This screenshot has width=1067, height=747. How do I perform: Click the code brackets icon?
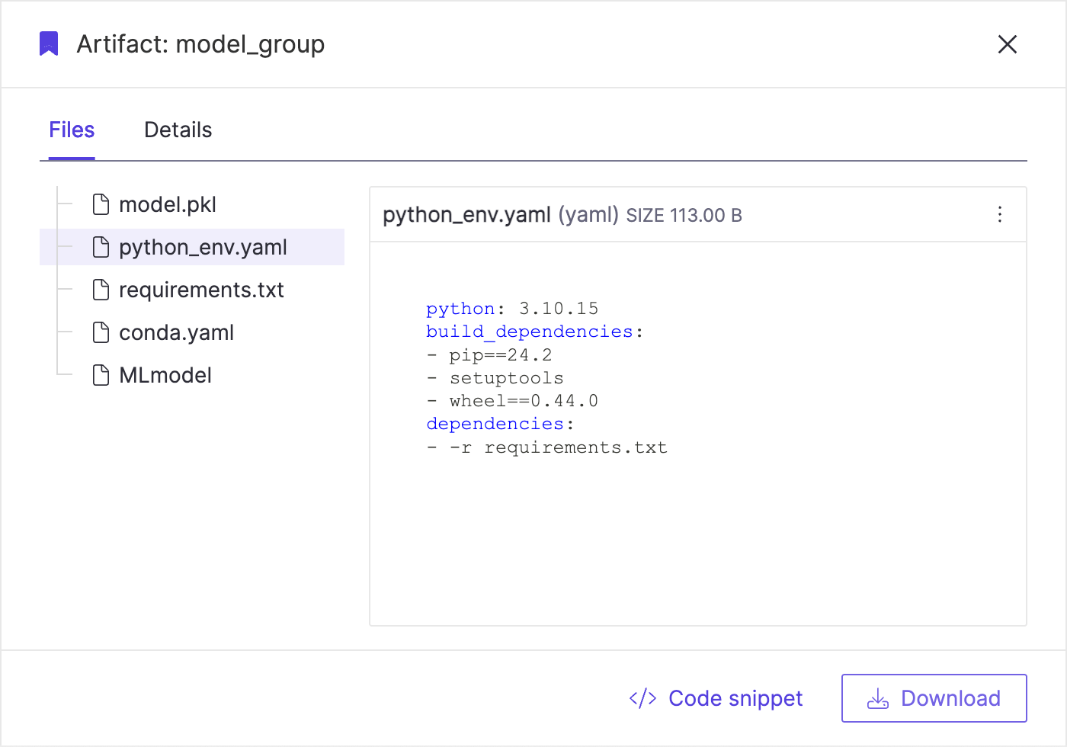point(642,698)
